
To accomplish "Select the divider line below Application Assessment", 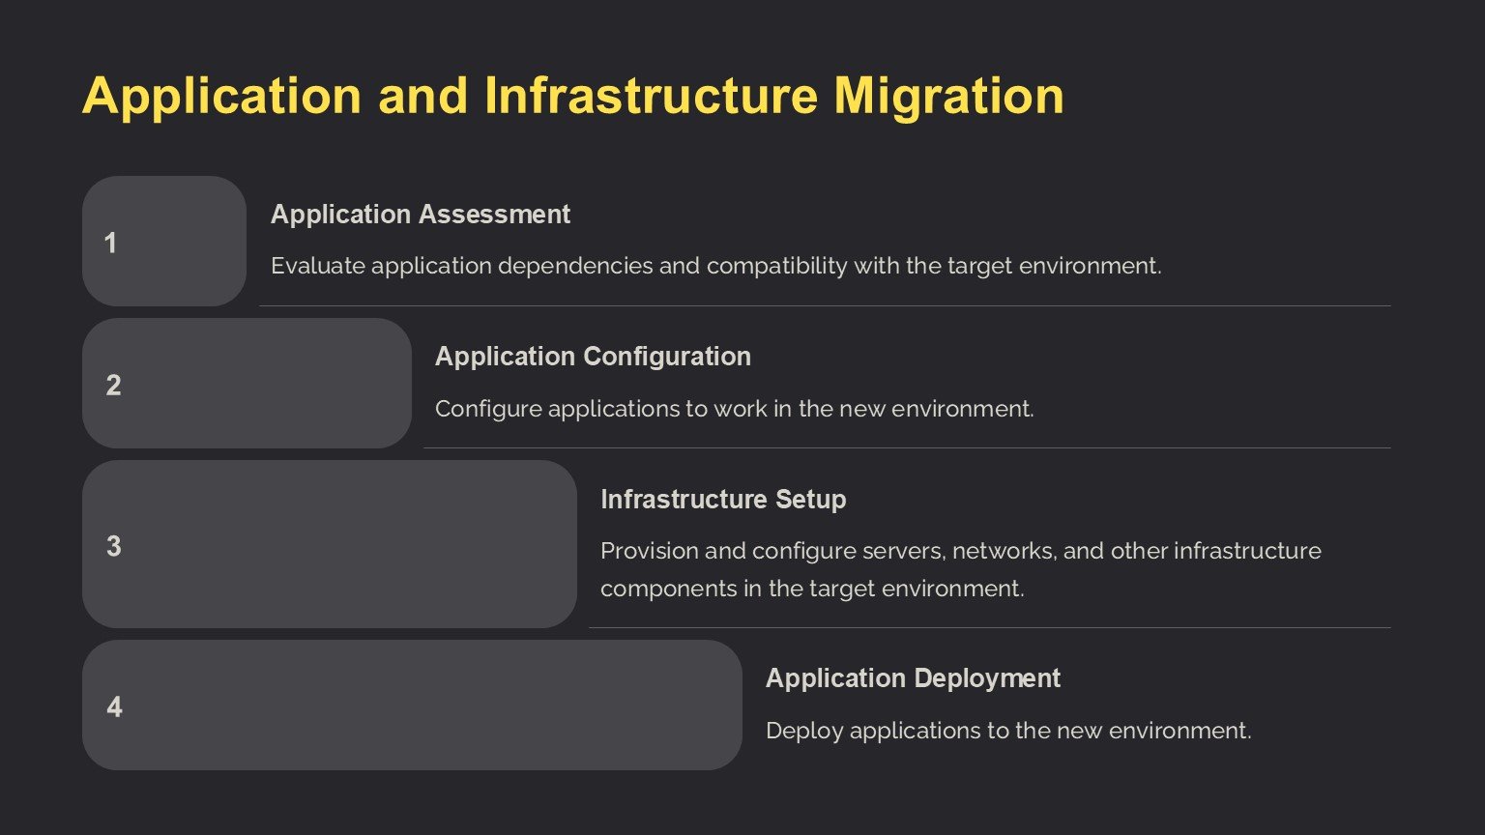I will 824,305.
